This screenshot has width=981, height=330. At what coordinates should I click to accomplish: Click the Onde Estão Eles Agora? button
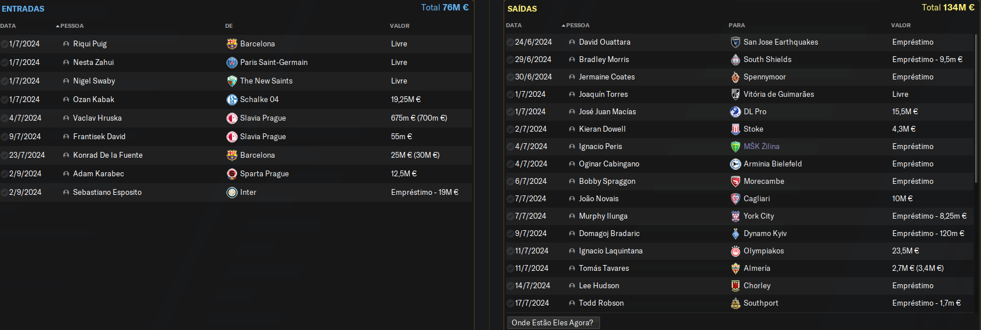click(553, 322)
